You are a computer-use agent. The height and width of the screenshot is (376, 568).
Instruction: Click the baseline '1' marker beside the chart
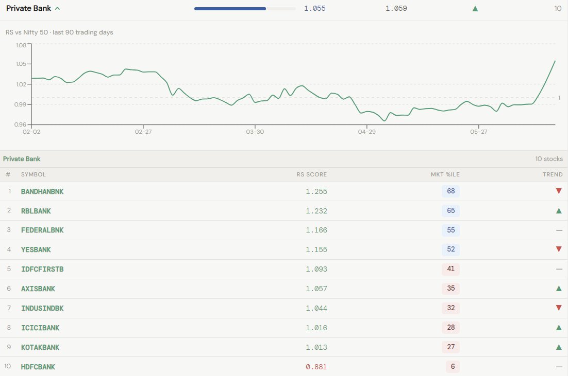pyautogui.click(x=559, y=98)
